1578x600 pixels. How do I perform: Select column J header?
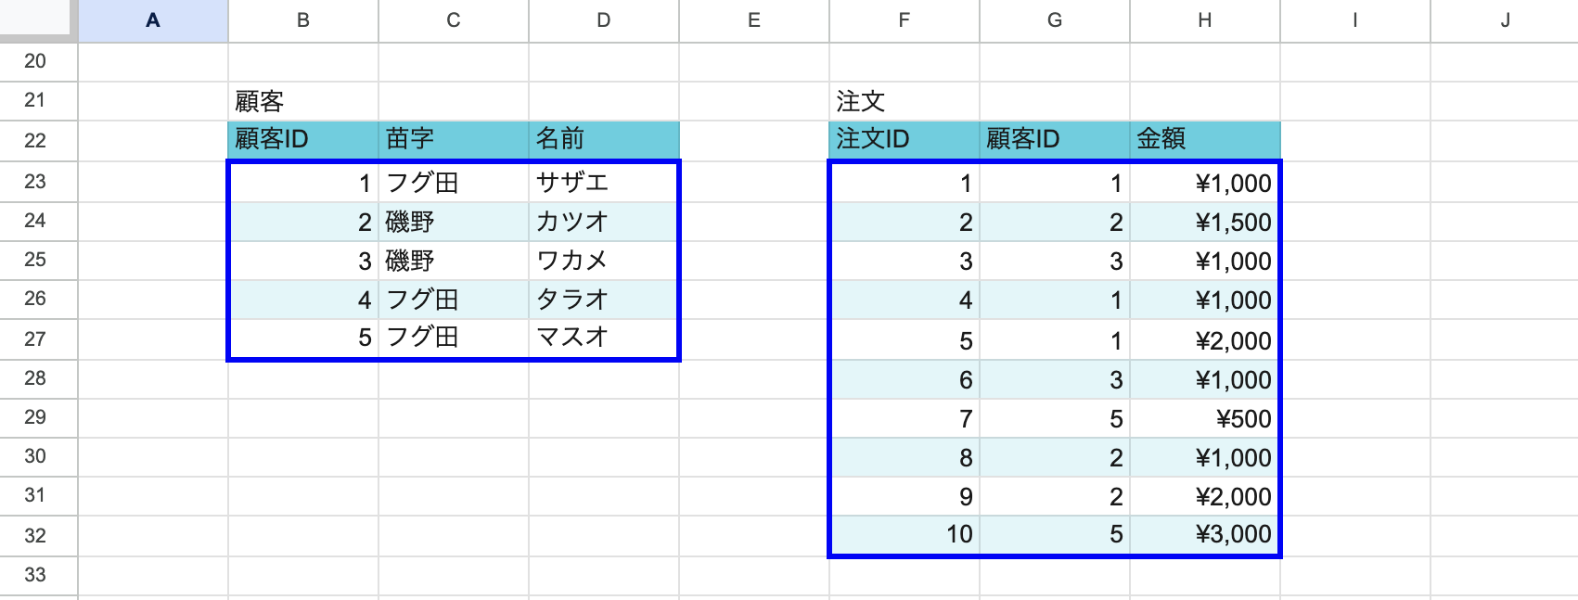coord(1505,20)
